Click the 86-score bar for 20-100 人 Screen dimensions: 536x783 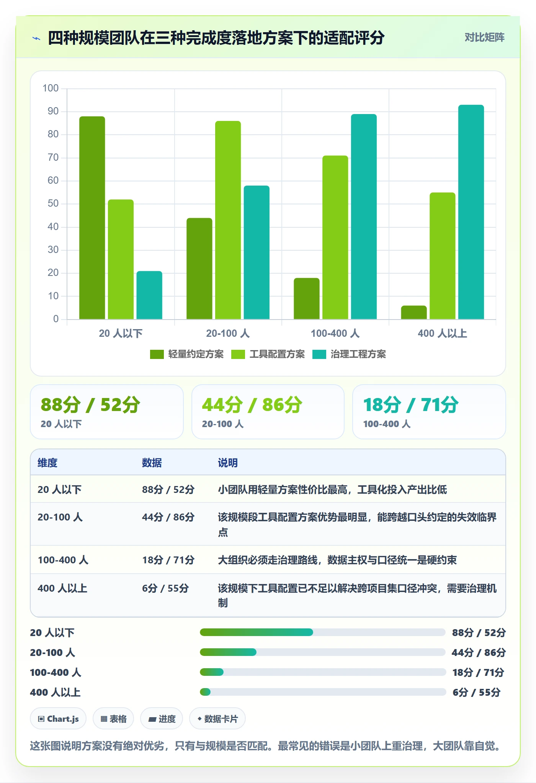coord(228,220)
